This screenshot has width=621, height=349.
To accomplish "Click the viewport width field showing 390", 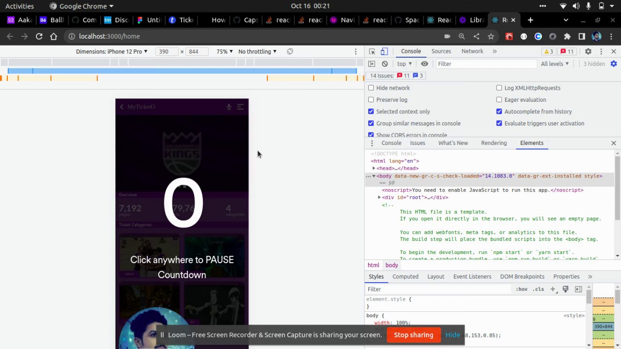I will (x=166, y=51).
